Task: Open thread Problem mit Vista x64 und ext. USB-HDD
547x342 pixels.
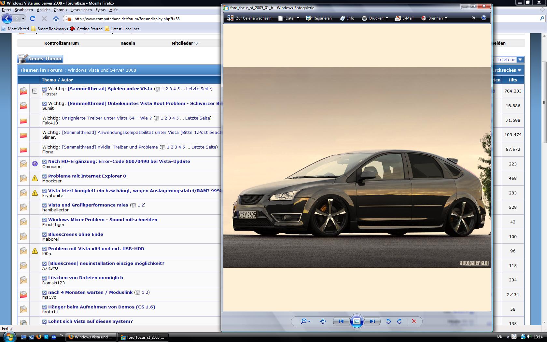Action: 96,249
